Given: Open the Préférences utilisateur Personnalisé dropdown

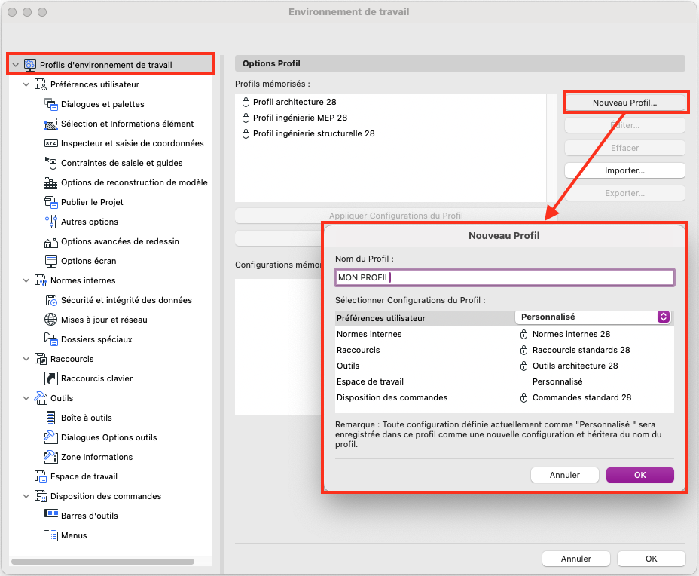Looking at the screenshot, I should click(593, 317).
